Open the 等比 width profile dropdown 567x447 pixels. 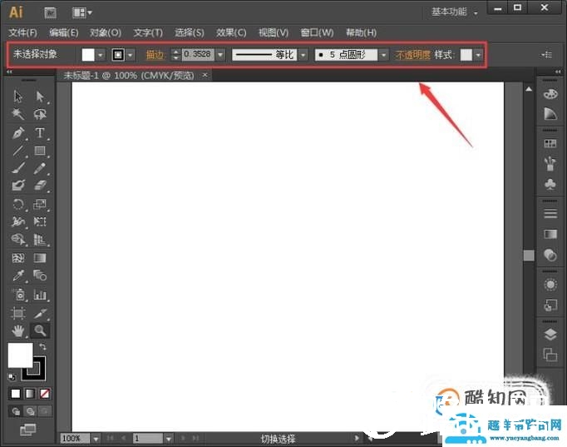303,55
